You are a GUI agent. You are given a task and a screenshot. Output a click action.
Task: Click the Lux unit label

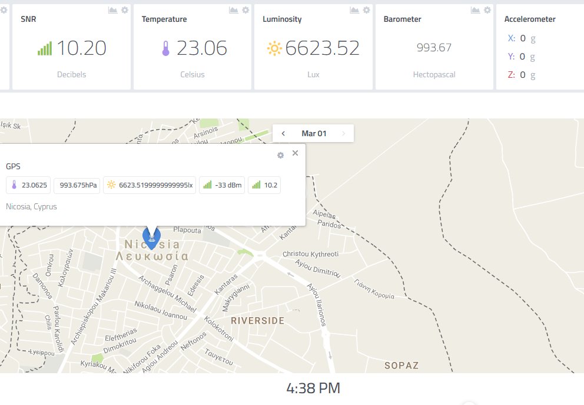pos(313,75)
